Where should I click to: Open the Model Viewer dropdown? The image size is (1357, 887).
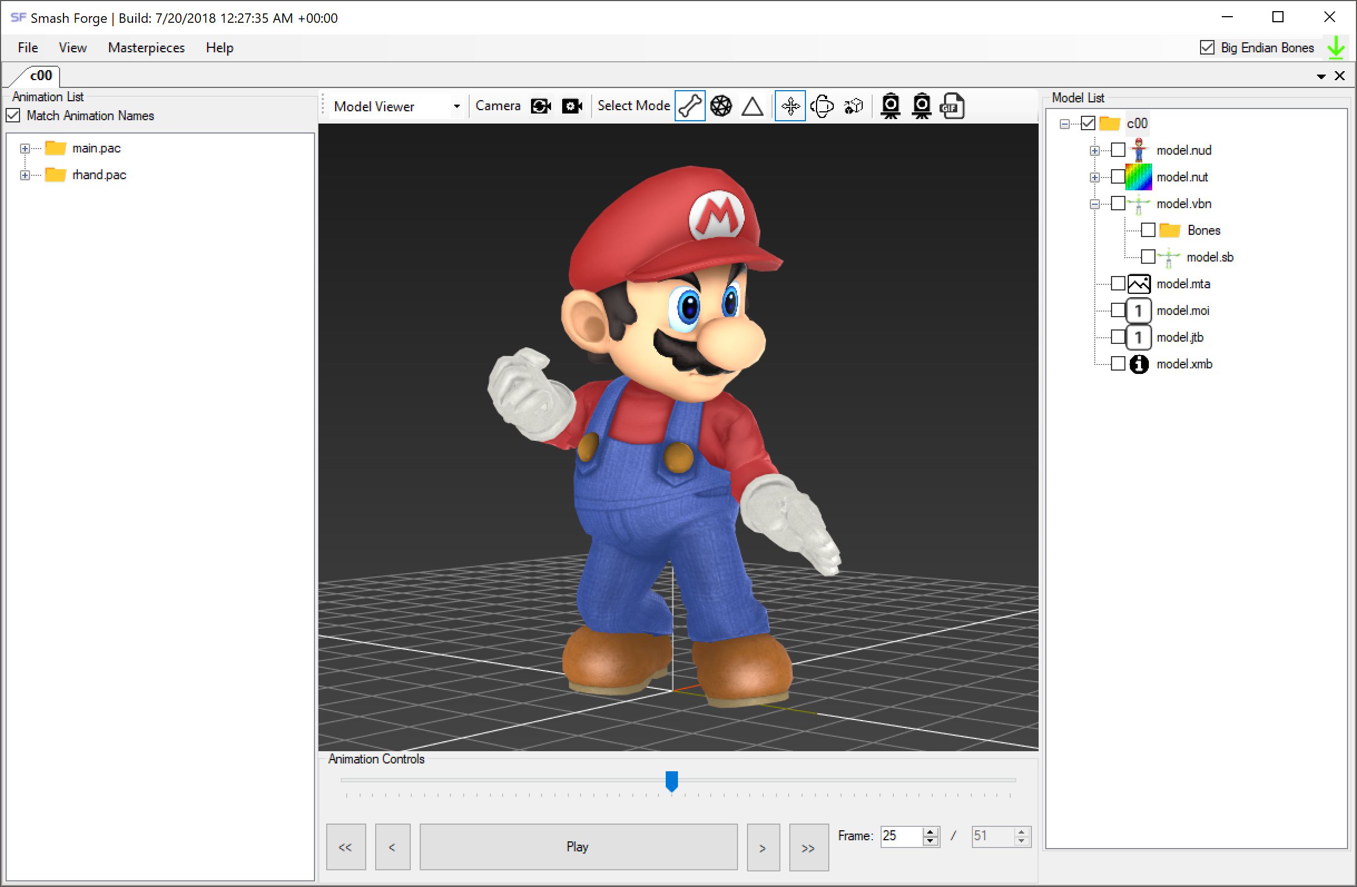click(457, 107)
